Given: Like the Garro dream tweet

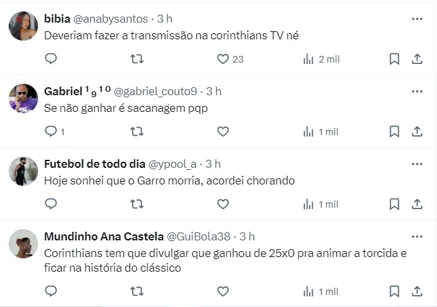Looking at the screenshot, I should (x=224, y=204).
